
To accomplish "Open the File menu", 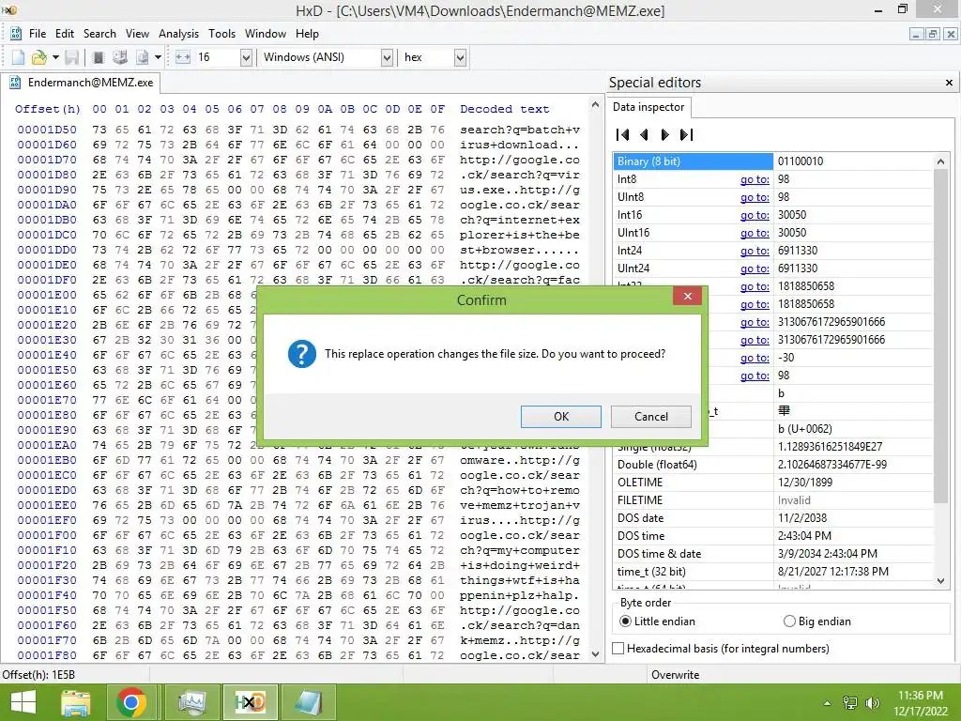I will (x=38, y=34).
